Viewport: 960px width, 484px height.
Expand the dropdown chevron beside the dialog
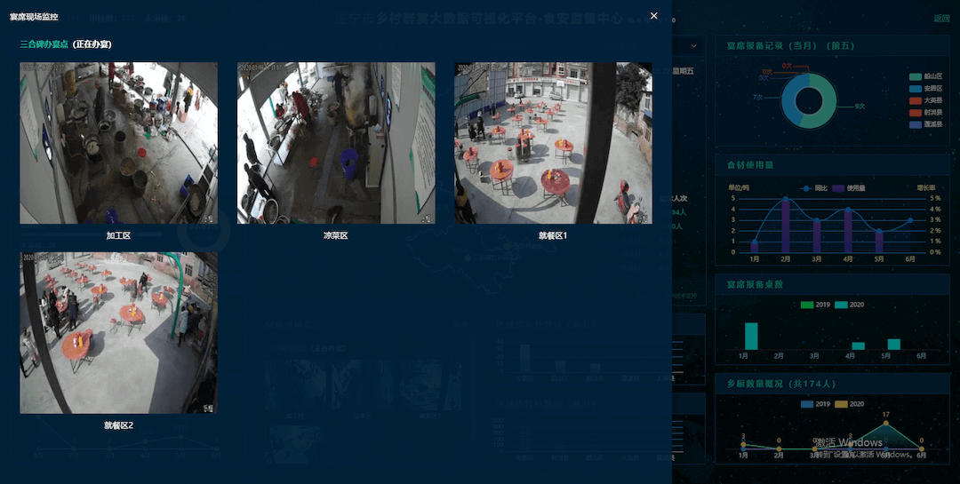693,45
